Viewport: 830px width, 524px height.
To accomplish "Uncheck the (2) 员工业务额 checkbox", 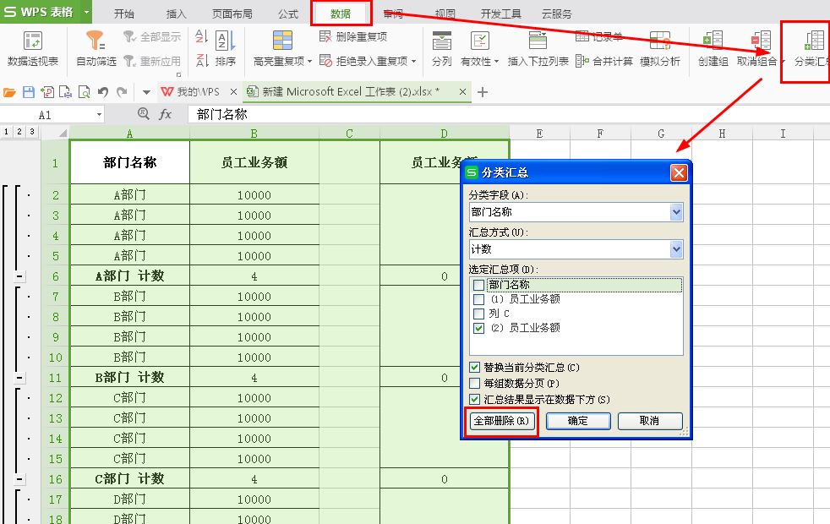I will pyautogui.click(x=479, y=328).
